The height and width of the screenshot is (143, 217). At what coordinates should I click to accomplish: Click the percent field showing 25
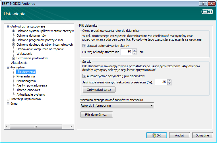[x=161, y=82]
